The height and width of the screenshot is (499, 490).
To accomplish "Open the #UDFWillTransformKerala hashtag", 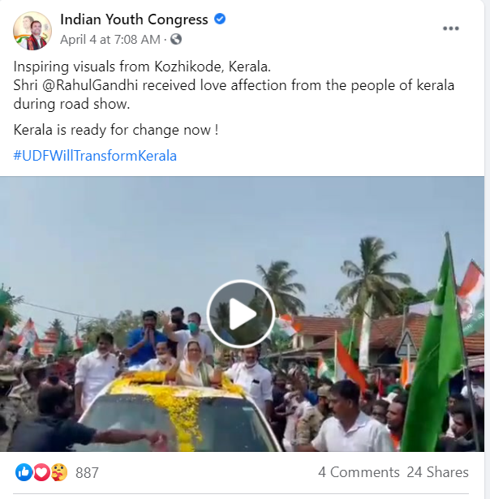I will pos(95,156).
